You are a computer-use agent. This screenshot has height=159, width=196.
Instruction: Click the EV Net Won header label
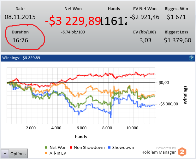click(145, 9)
